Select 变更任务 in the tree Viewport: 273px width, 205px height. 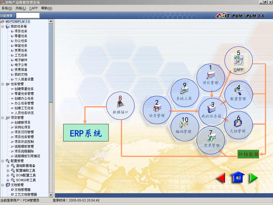[21, 50]
